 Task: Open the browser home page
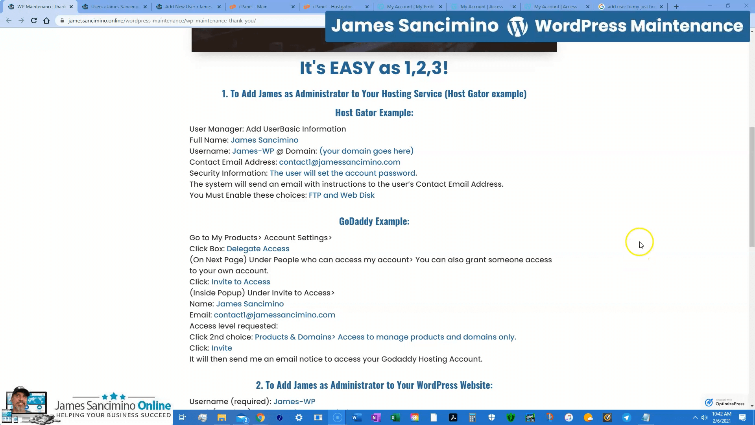point(46,20)
